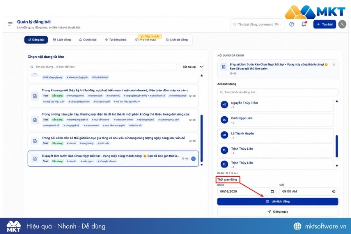Select the post about internet and điện toán đám mây
351x234 pixels.
[113, 96]
